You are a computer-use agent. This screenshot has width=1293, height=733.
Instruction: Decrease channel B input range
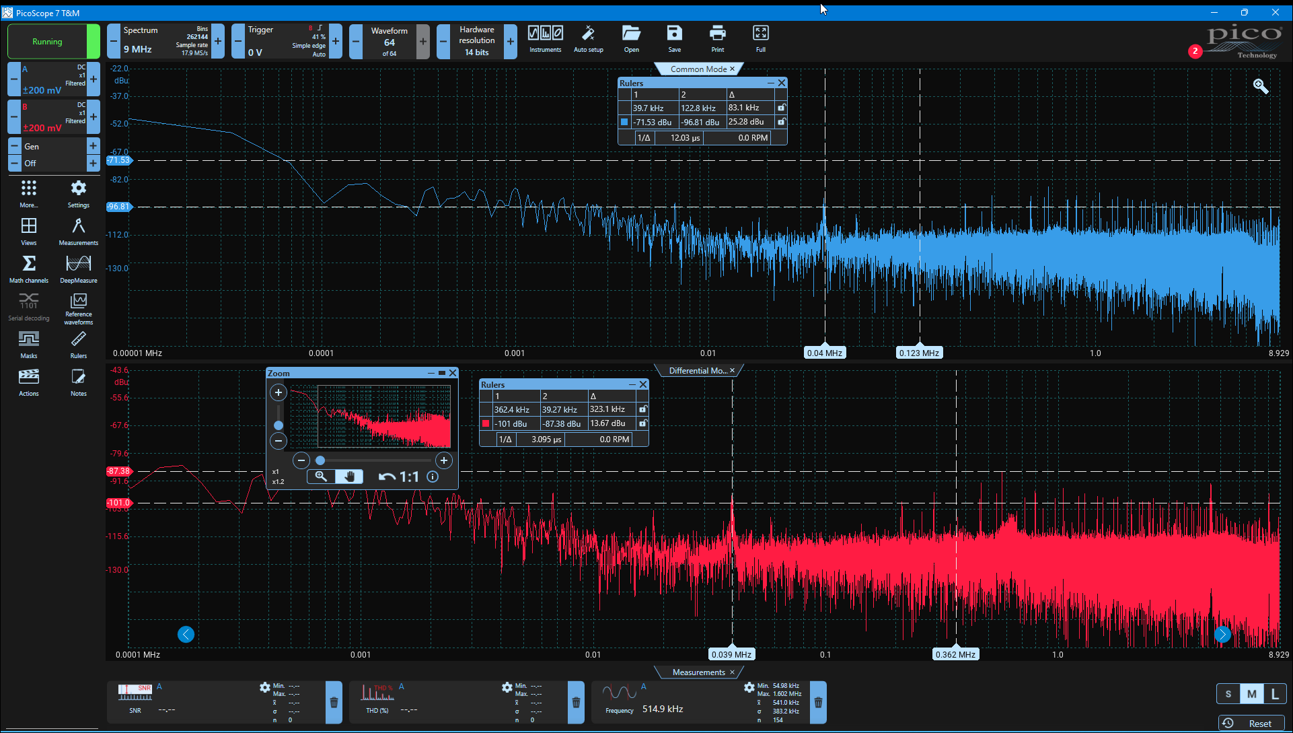pos(14,117)
